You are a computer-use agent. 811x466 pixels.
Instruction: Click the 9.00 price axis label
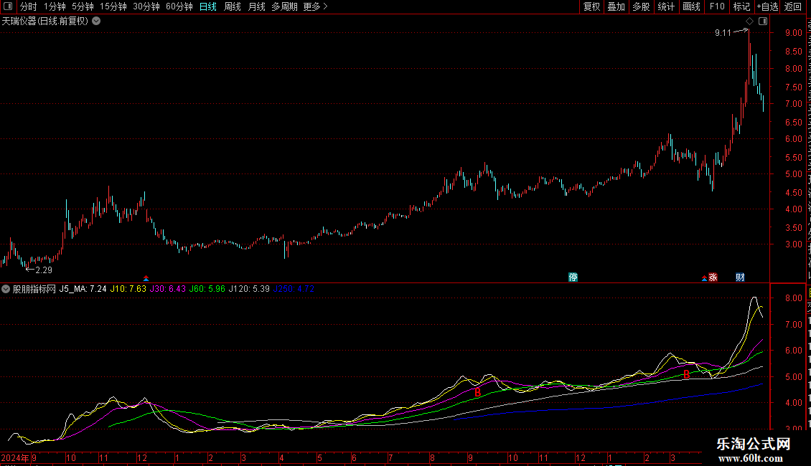793,32
